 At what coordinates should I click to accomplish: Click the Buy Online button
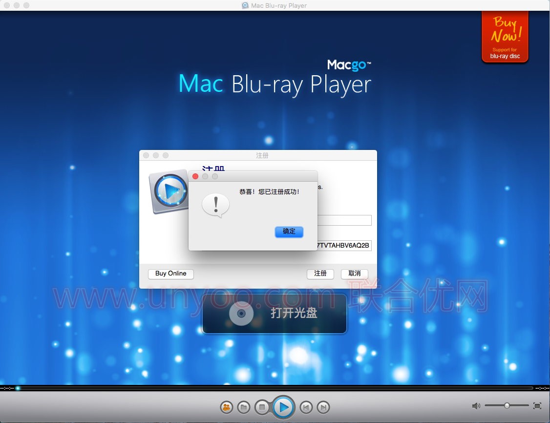171,274
